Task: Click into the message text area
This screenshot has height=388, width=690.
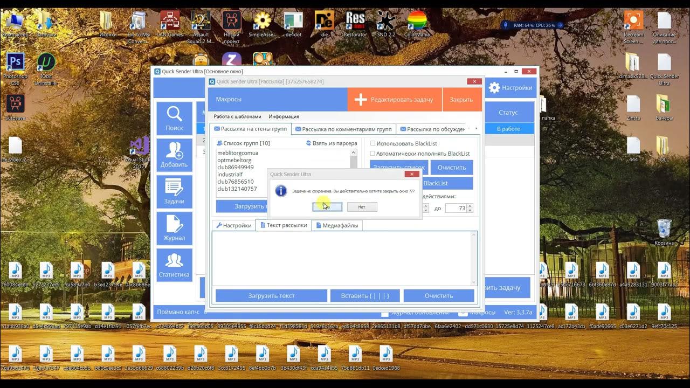Action: click(x=341, y=258)
